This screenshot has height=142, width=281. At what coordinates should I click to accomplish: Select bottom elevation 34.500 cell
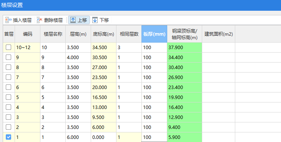103,47
